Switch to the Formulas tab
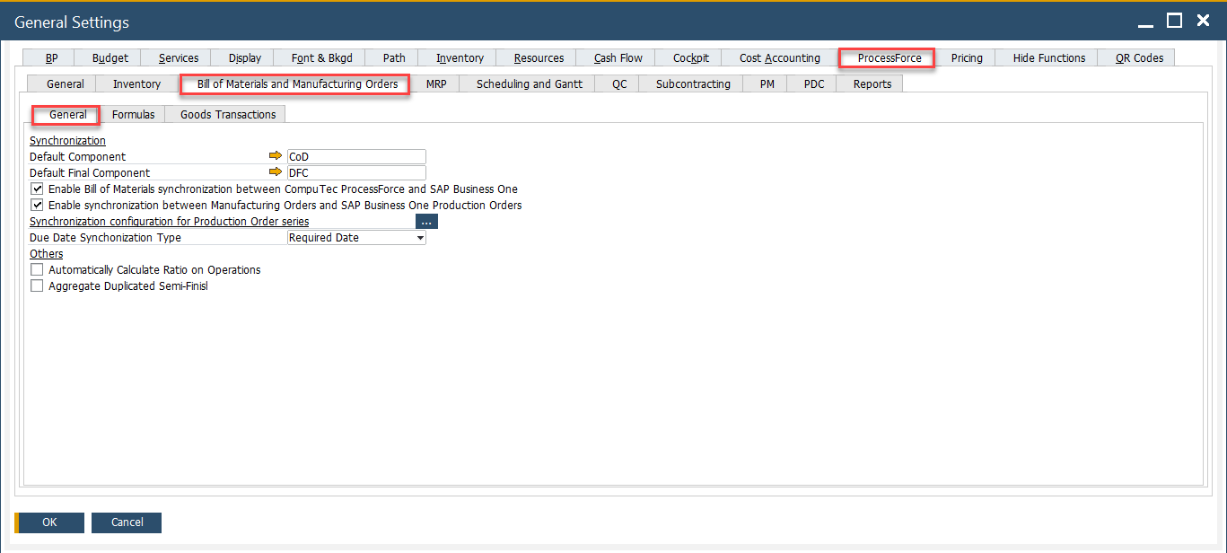Viewport: 1227px width, 553px height. (133, 114)
